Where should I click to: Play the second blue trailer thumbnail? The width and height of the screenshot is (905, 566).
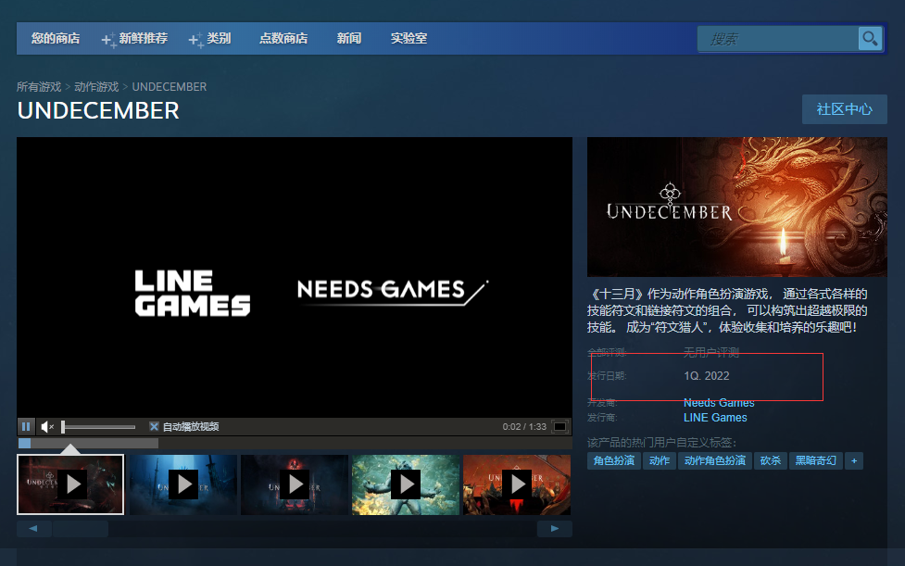point(183,484)
